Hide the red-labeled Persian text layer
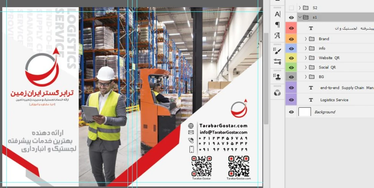Screen dimensions: 374x188 [x=291, y=28]
